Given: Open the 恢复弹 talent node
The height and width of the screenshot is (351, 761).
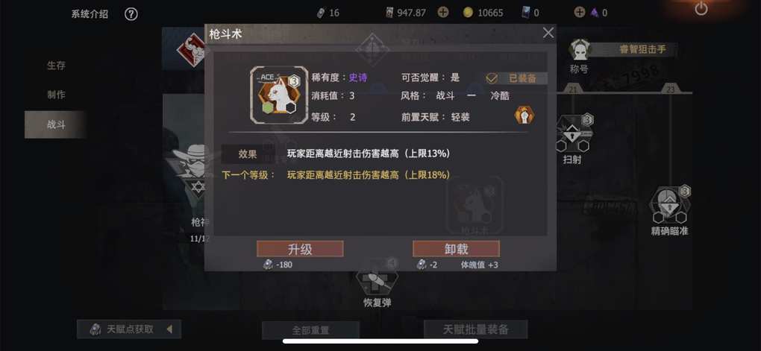Looking at the screenshot, I should click(x=377, y=278).
